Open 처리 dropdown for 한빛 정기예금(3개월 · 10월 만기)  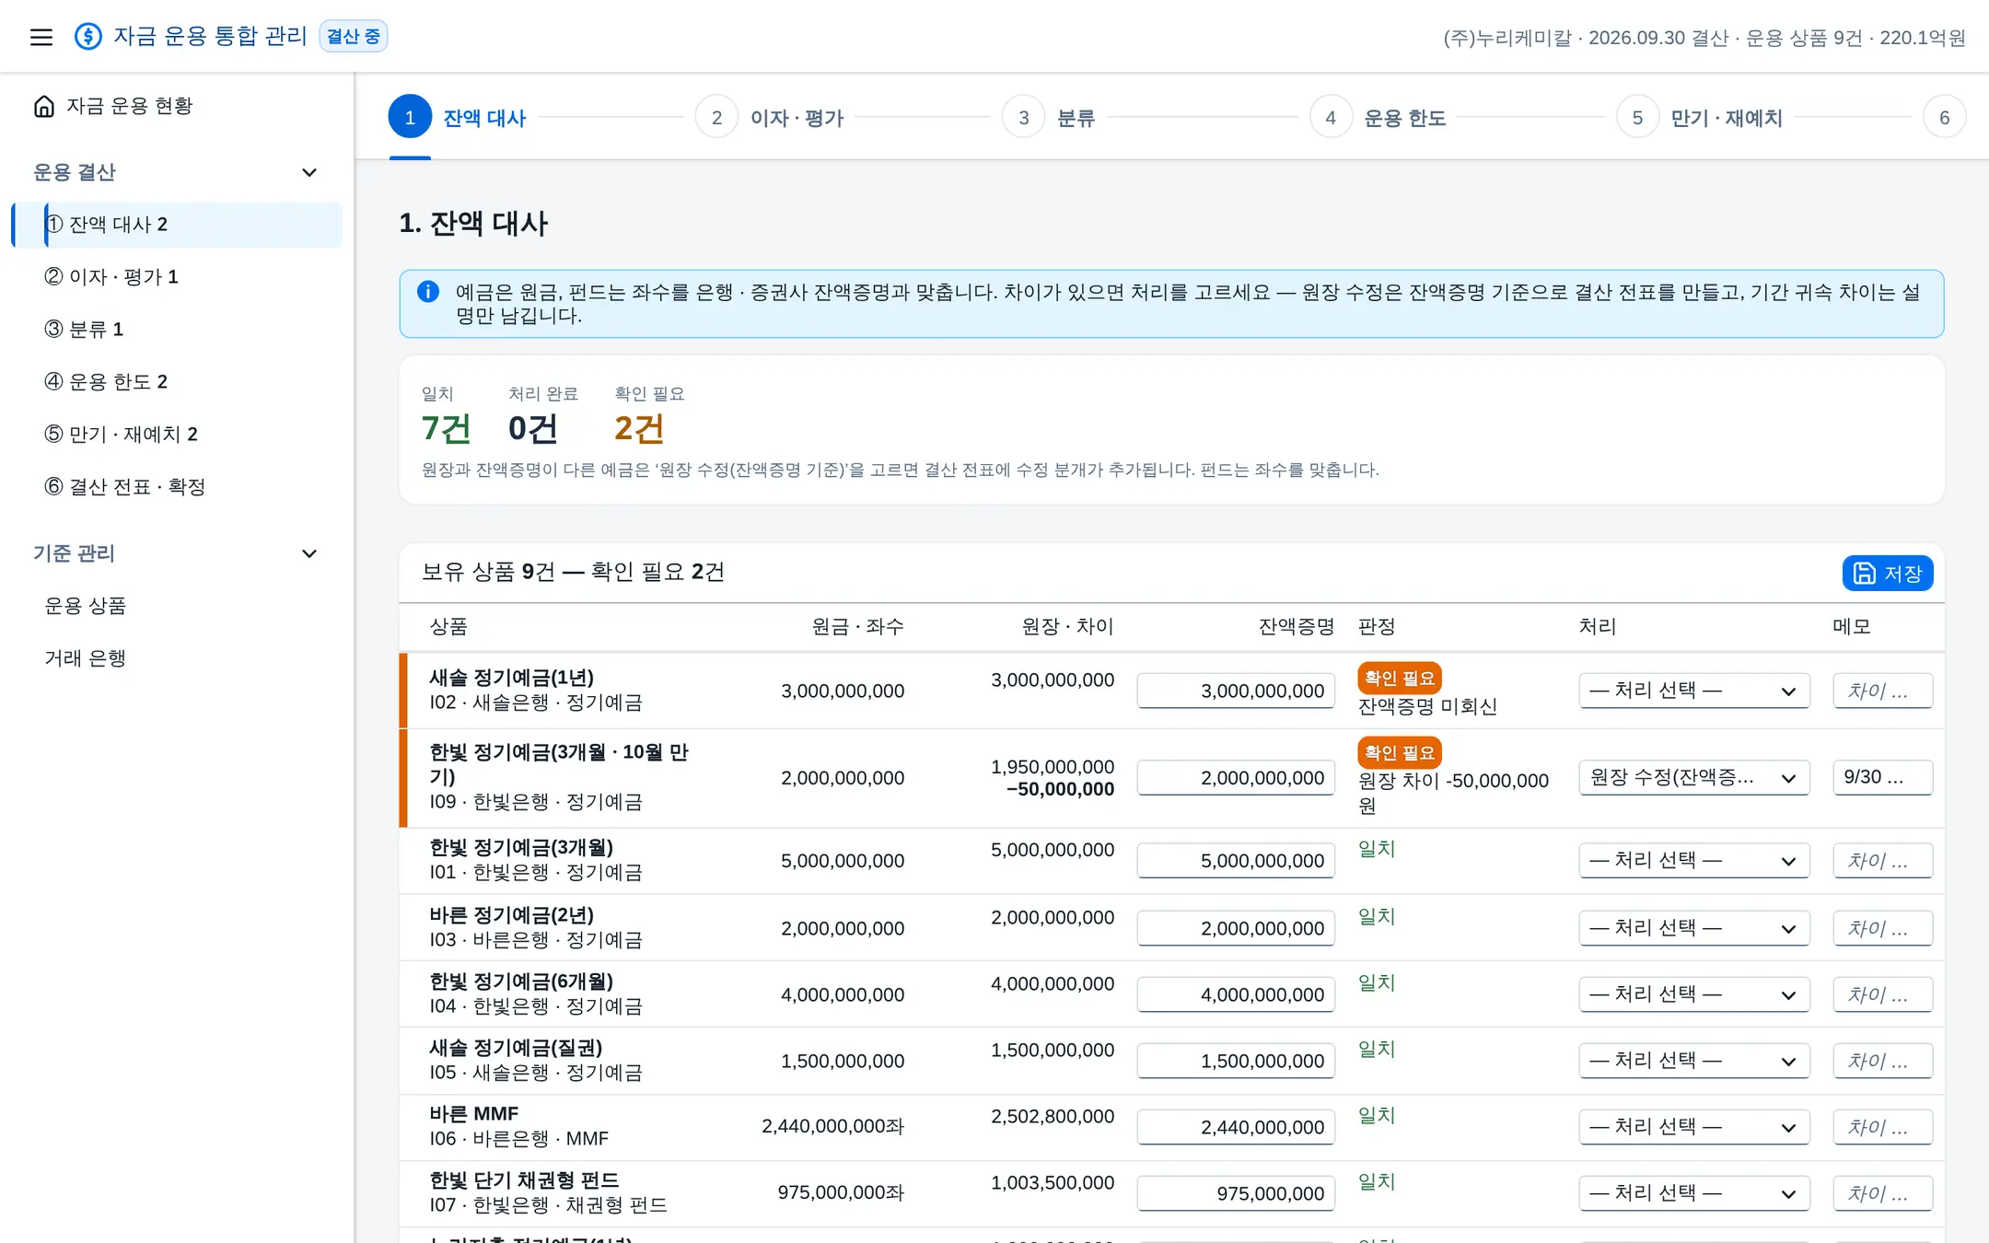click(1693, 778)
